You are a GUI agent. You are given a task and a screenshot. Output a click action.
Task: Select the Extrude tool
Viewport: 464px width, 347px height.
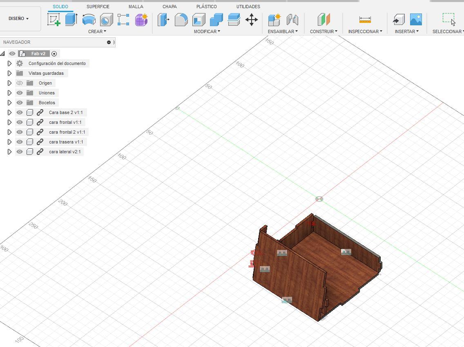pyautogui.click(x=71, y=20)
